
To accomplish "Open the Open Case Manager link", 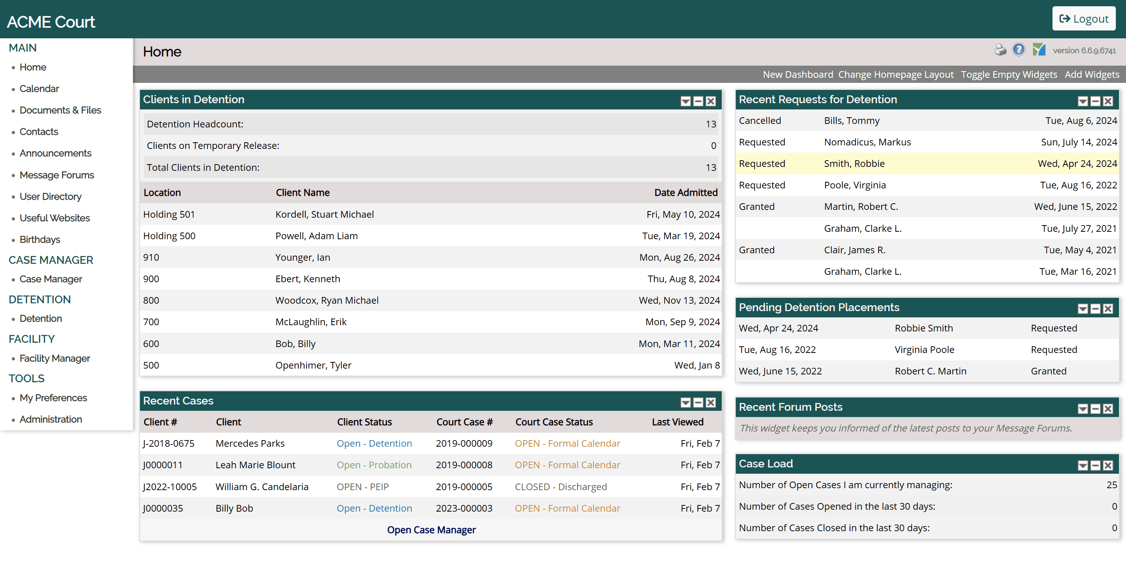I will pyautogui.click(x=431, y=530).
